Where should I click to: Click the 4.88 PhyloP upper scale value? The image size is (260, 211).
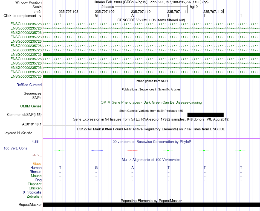(35, 142)
